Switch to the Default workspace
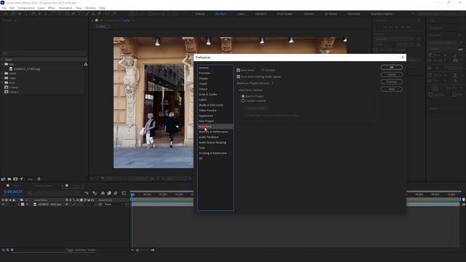The width and height of the screenshot is (466, 262). tap(200, 14)
